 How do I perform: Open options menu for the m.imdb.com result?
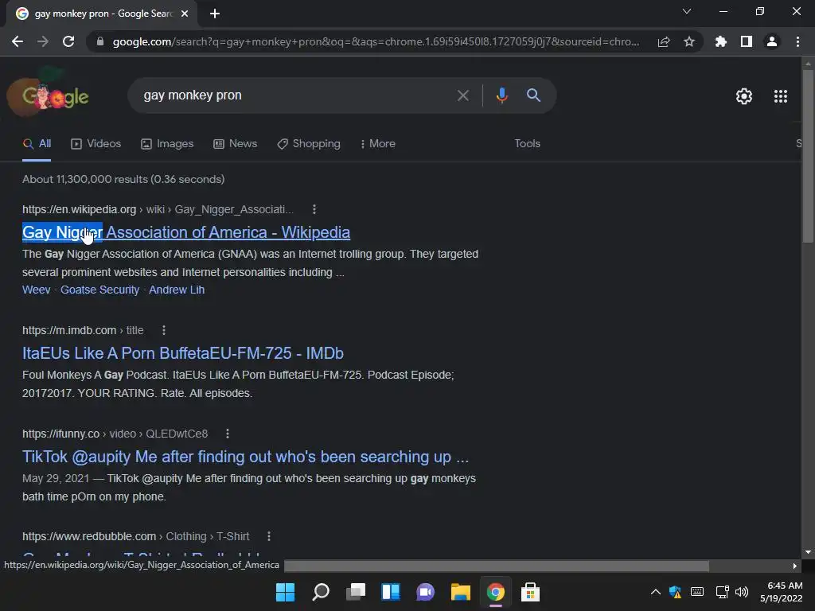164,330
